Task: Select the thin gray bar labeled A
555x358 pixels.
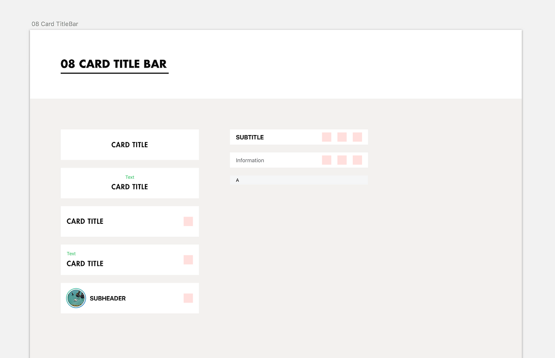Action: (x=299, y=180)
